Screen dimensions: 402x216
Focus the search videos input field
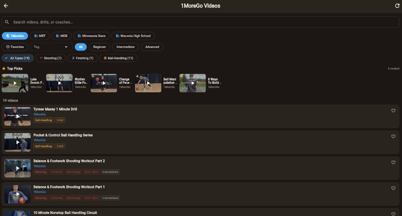point(201,22)
